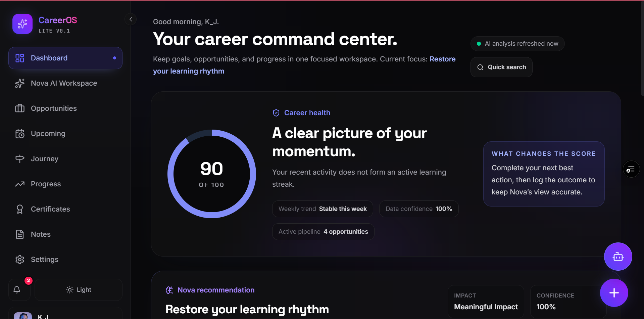Open Nova AI Workspace in the sidebar
644x319 pixels.
tap(65, 83)
